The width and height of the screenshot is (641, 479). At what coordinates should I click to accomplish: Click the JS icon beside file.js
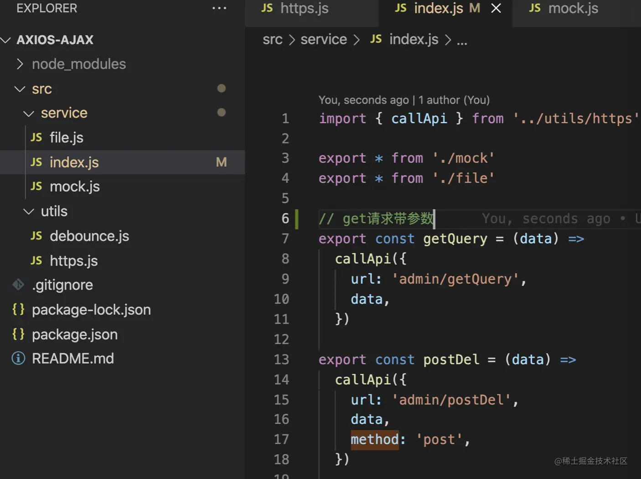[36, 137]
